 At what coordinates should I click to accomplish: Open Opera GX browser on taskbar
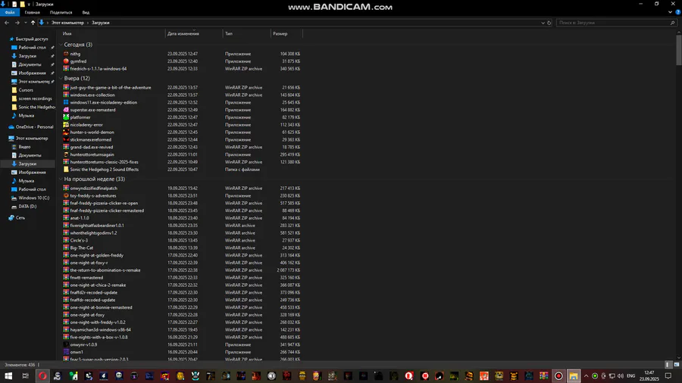[42, 376]
